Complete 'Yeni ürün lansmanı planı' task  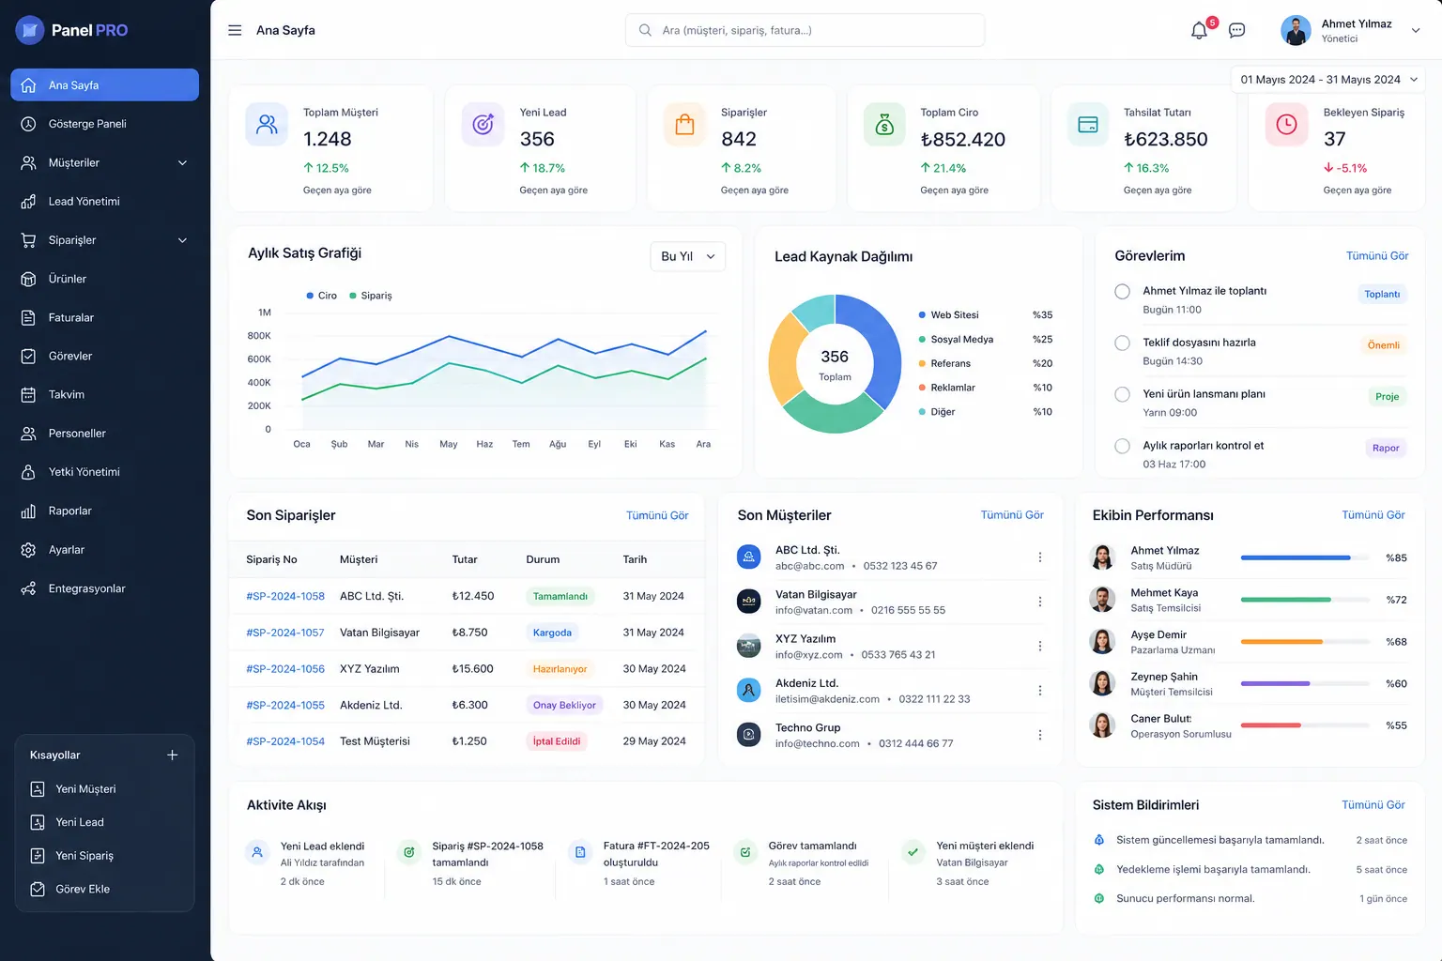point(1122,394)
